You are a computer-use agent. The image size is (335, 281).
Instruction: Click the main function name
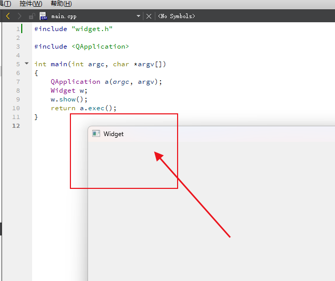tap(59, 64)
